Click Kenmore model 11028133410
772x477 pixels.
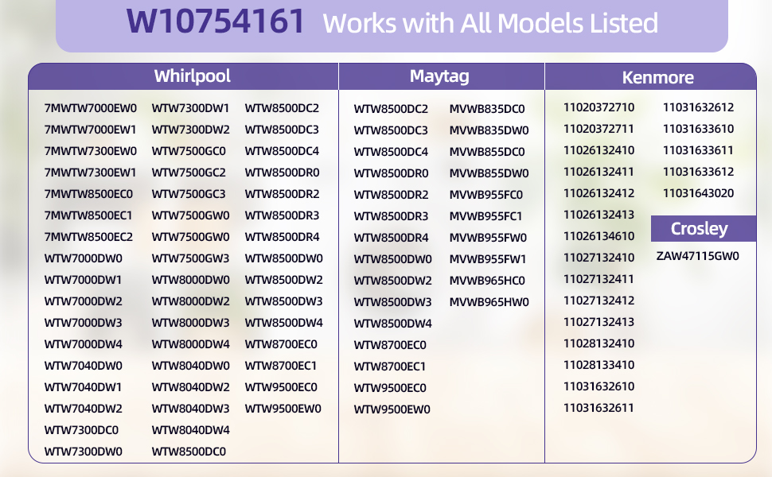click(x=598, y=365)
